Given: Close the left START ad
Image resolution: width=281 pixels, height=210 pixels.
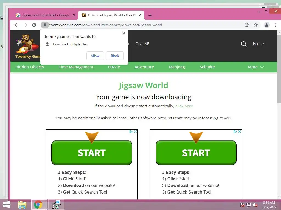Looking at the screenshot, I should click(x=136, y=132).
